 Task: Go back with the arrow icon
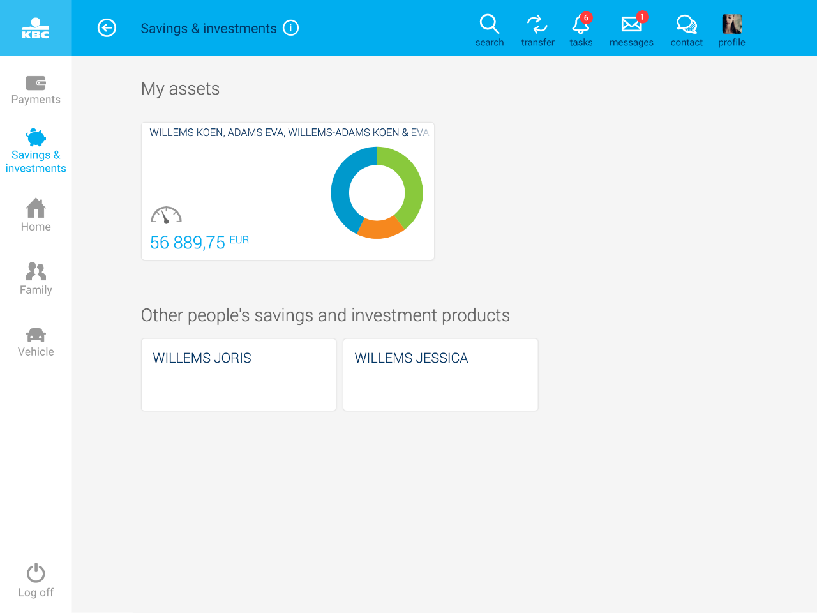tap(107, 28)
